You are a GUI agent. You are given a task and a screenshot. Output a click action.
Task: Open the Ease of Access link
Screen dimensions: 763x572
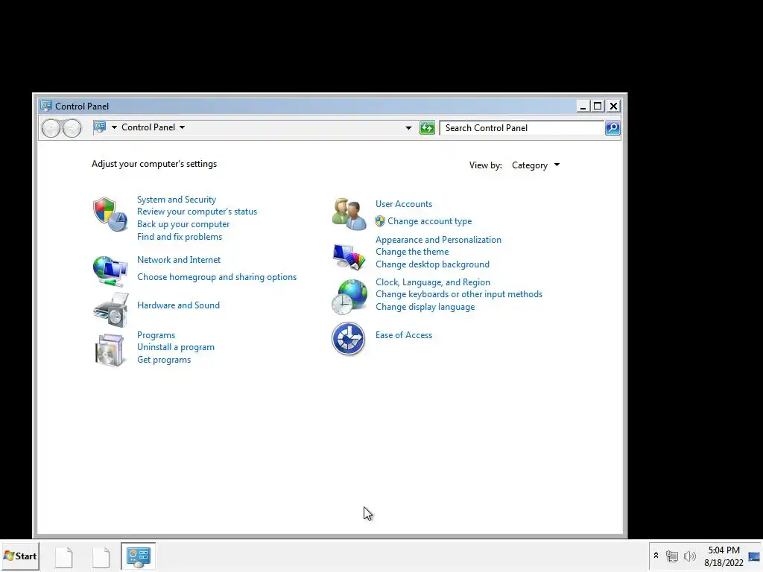[403, 335]
